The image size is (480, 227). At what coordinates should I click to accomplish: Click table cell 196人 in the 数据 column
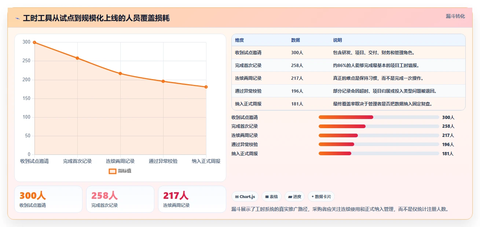tap(297, 91)
